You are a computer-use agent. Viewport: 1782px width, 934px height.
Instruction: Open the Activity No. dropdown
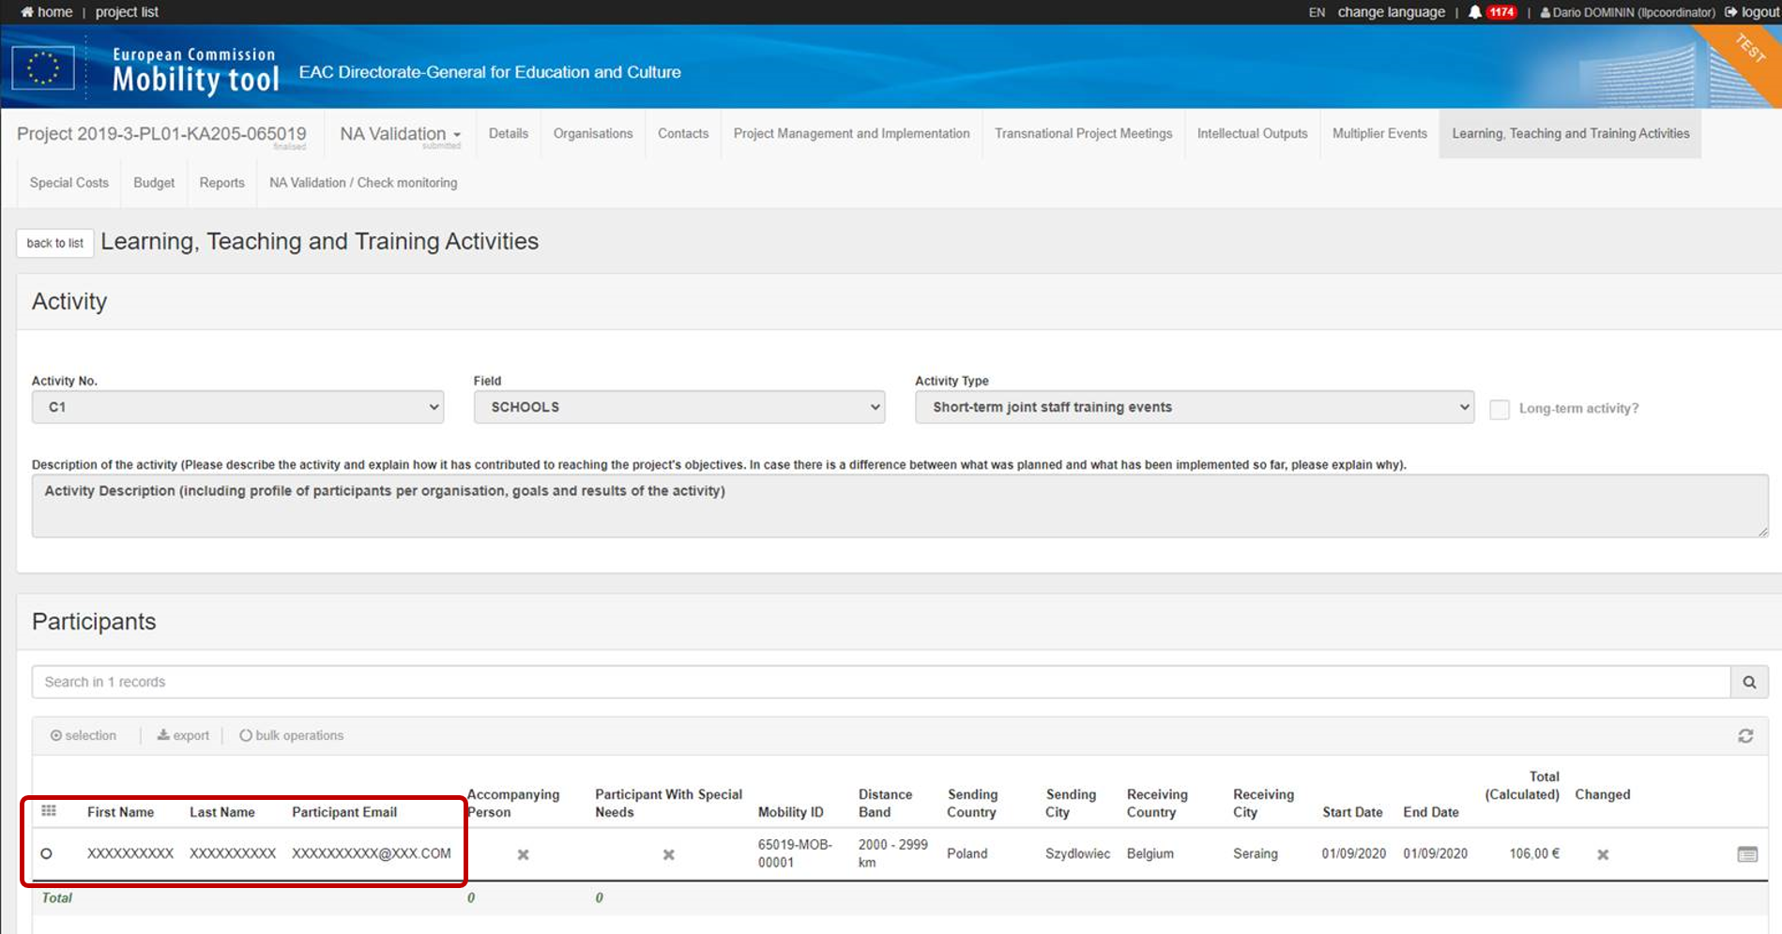(237, 407)
